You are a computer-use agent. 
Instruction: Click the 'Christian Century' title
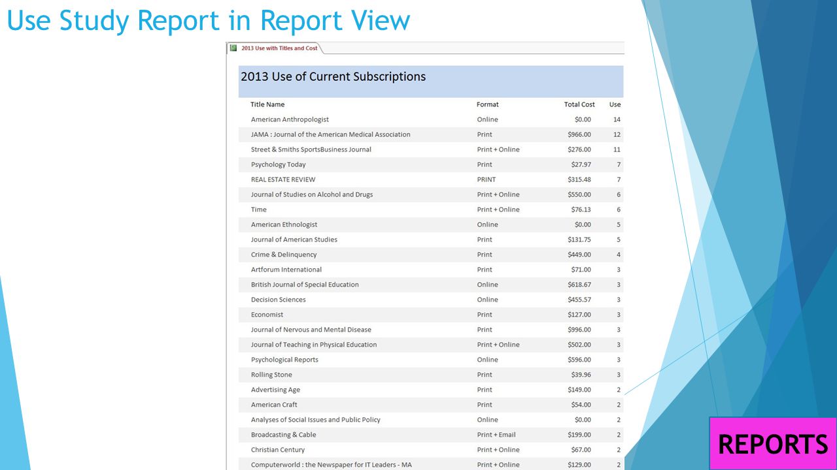(278, 450)
